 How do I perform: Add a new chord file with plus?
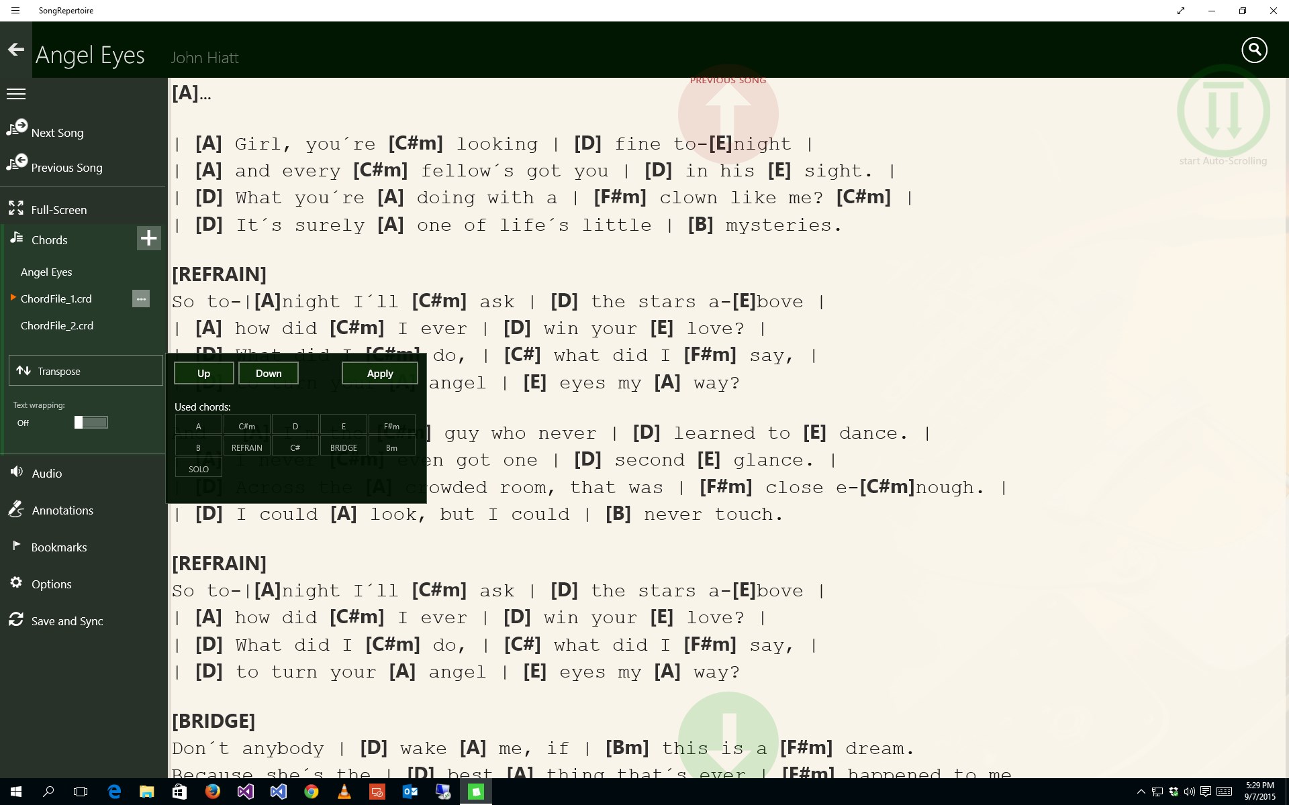148,238
